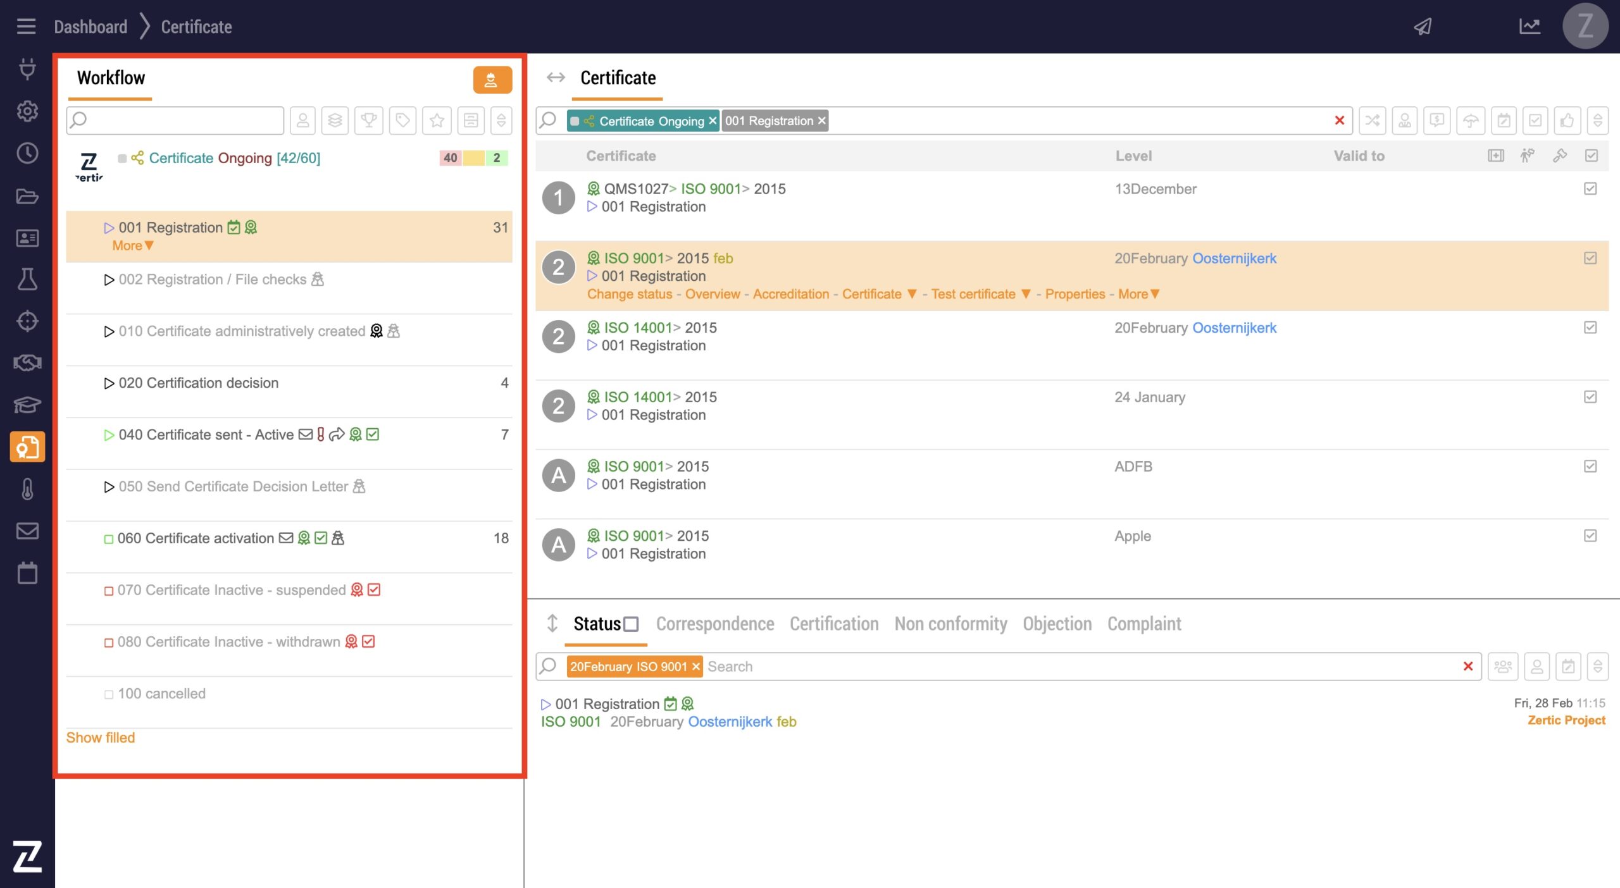
Task: Toggle checkbox for QMS1027 ISO 9001 row
Action: click(1590, 188)
